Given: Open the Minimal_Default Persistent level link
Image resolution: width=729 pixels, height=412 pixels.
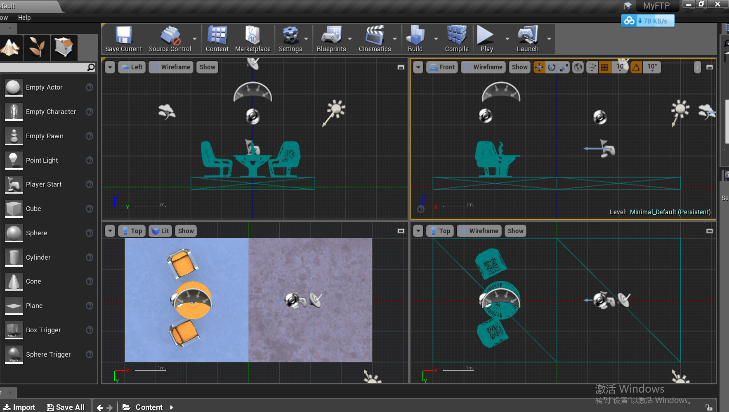Looking at the screenshot, I should click(670, 212).
